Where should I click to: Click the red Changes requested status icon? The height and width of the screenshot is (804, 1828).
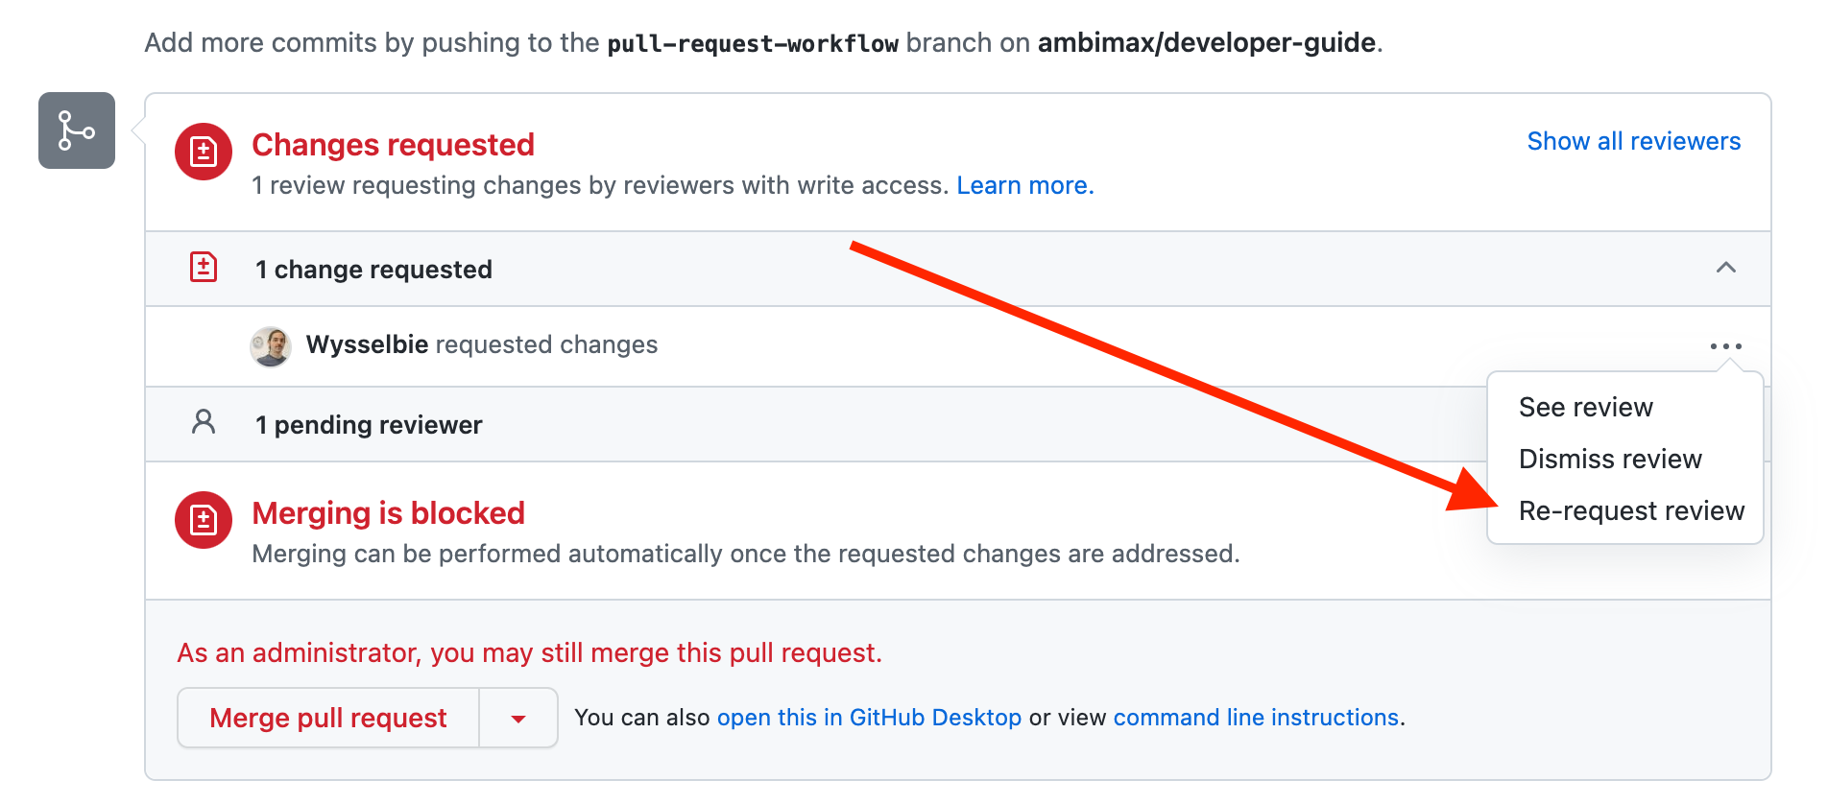click(203, 152)
